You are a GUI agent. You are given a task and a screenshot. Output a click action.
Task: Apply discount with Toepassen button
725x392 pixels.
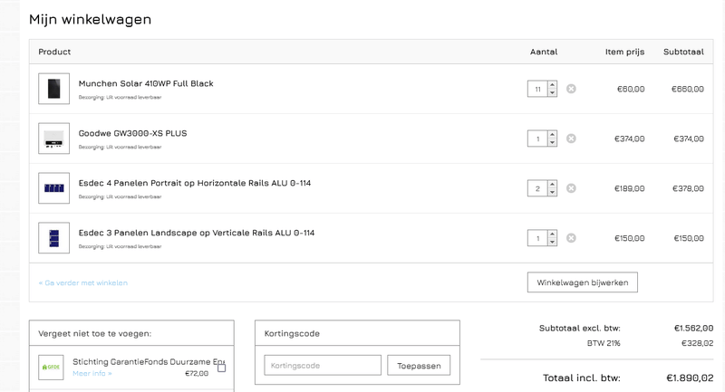tap(419, 366)
